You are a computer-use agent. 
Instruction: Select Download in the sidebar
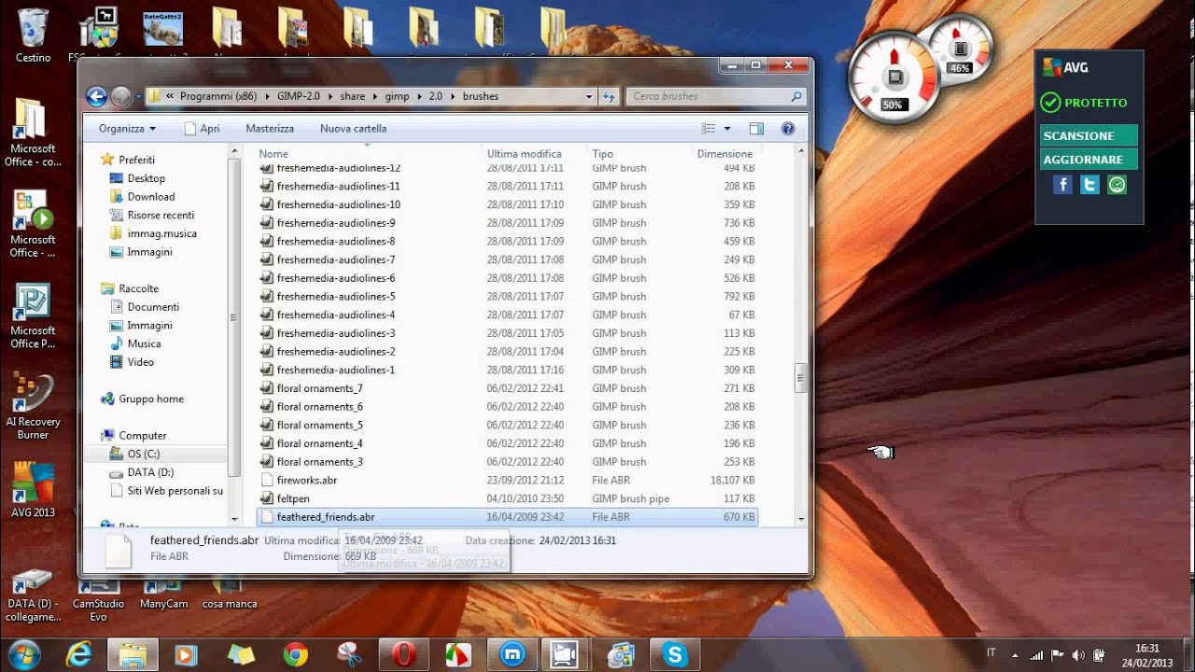click(x=150, y=197)
